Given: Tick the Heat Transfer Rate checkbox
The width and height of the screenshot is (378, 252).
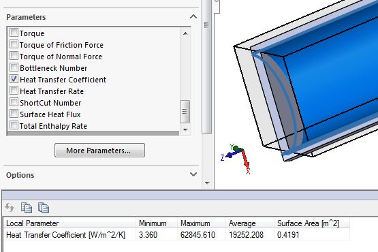Looking at the screenshot, I should (14, 91).
